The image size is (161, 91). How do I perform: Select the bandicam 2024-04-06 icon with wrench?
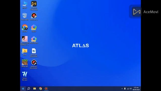pyautogui.click(x=34, y=64)
